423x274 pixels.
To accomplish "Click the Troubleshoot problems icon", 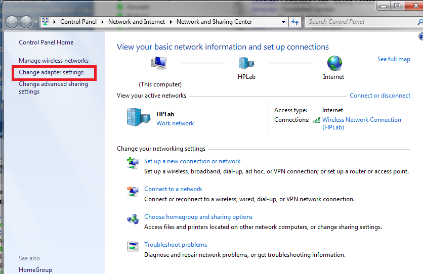I will pyautogui.click(x=133, y=247).
